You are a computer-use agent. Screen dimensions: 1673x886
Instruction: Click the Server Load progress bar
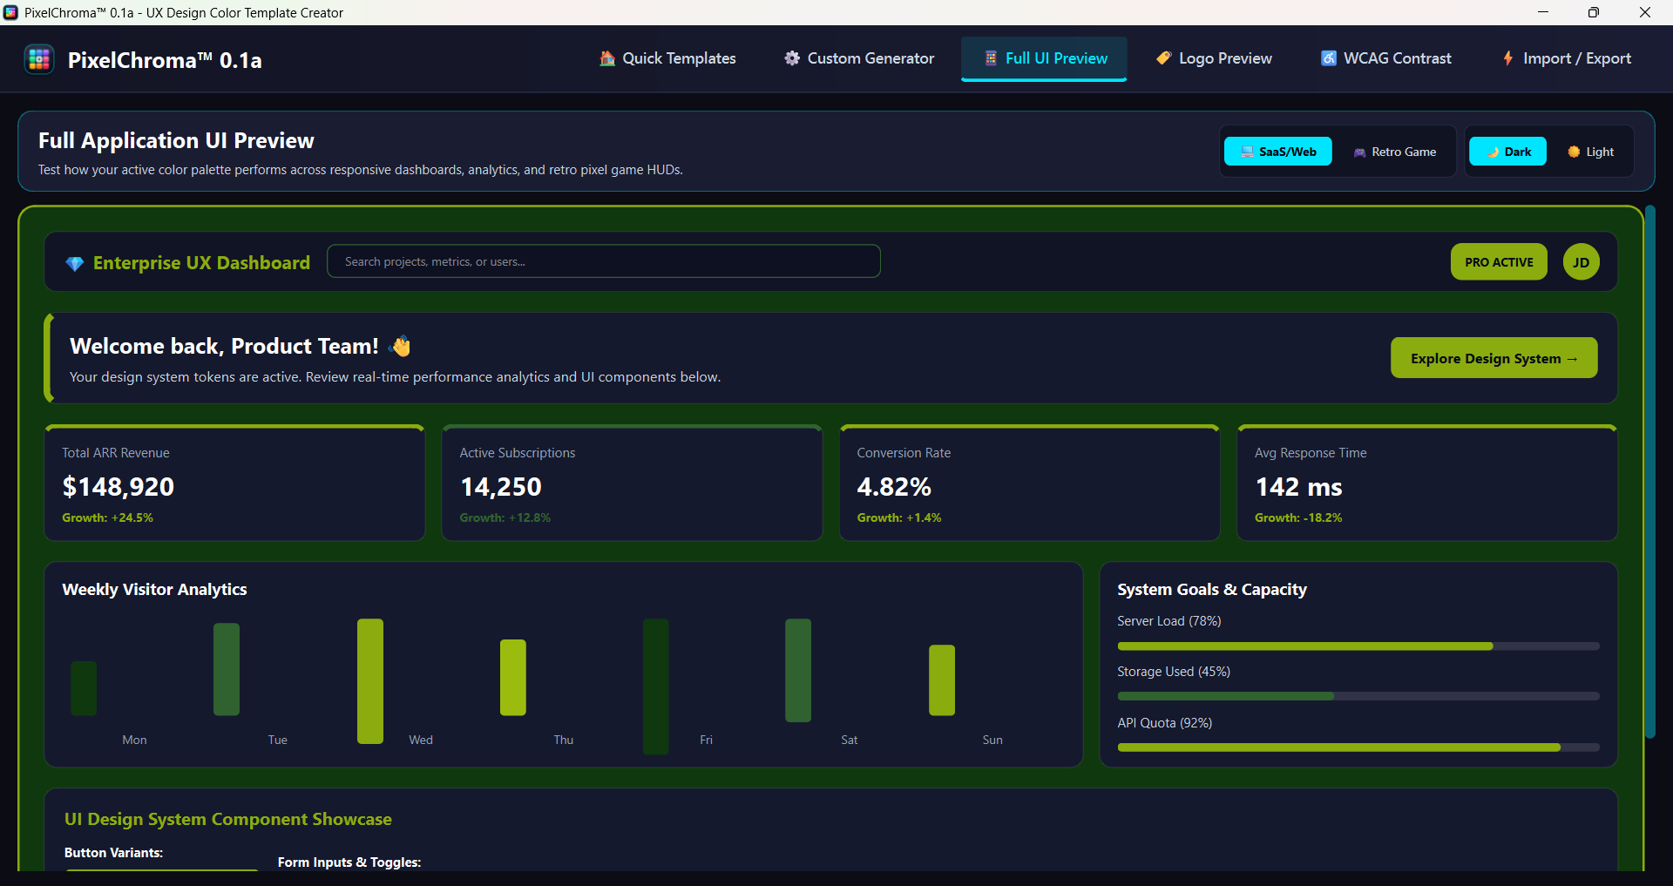tap(1358, 646)
